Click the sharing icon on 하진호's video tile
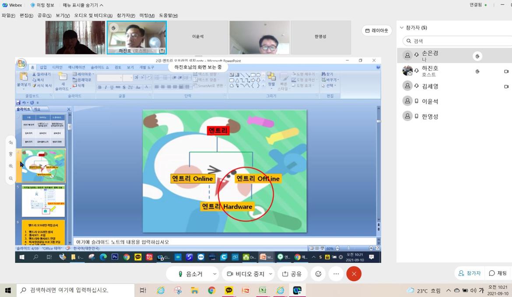The image size is (512, 297). pos(161,51)
